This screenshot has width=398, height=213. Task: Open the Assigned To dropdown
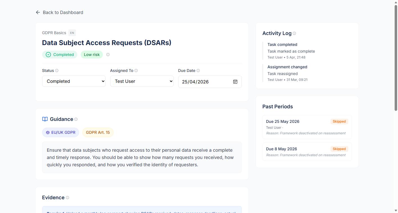pyautogui.click(x=142, y=81)
